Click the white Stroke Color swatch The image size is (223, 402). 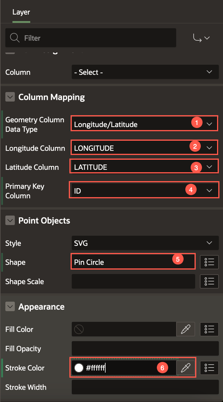[x=79, y=368]
